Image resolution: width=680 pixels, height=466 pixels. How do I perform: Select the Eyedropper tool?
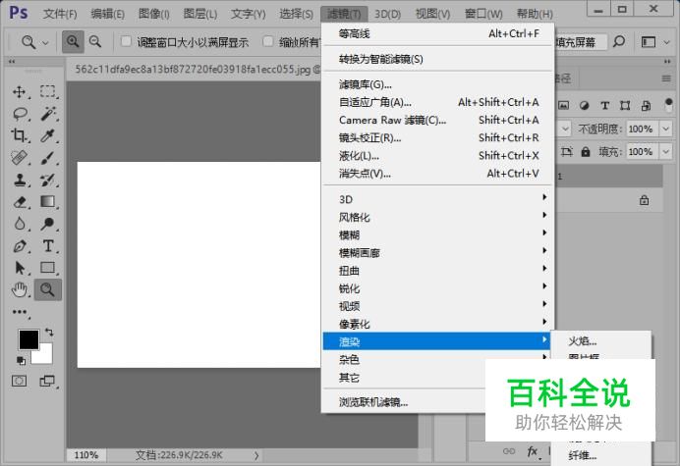pos(47,135)
